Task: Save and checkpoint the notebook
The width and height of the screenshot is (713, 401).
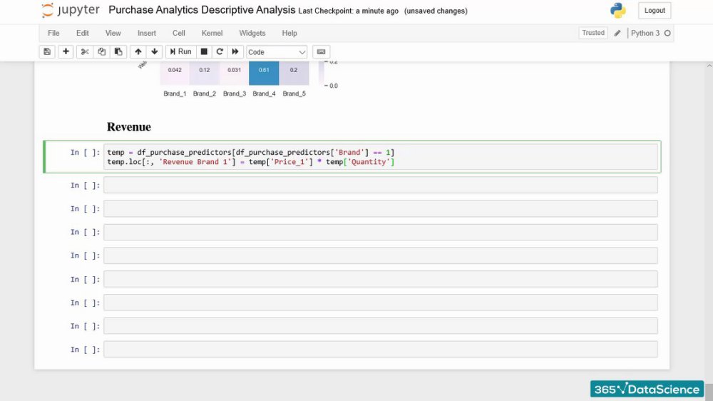Action: point(47,52)
